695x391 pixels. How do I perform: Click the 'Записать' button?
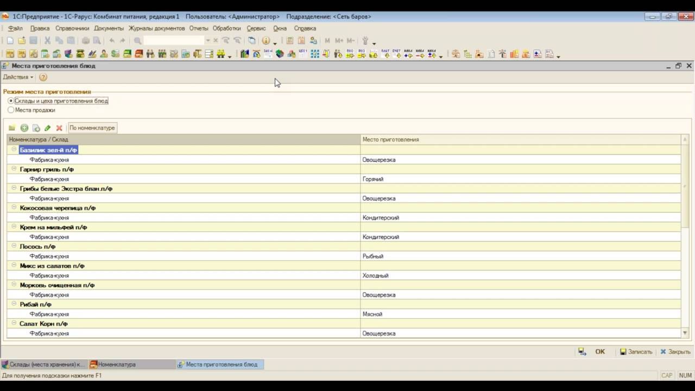(x=636, y=352)
